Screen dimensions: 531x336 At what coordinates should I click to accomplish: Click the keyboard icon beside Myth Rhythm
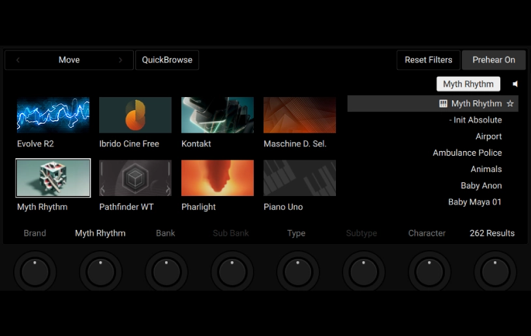[x=444, y=104]
